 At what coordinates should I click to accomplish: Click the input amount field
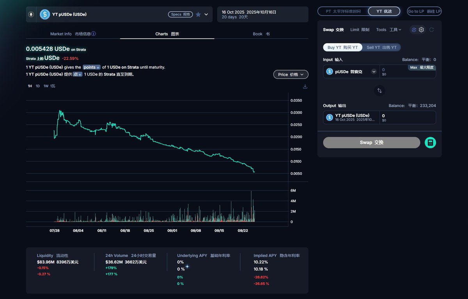pyautogui.click(x=394, y=70)
